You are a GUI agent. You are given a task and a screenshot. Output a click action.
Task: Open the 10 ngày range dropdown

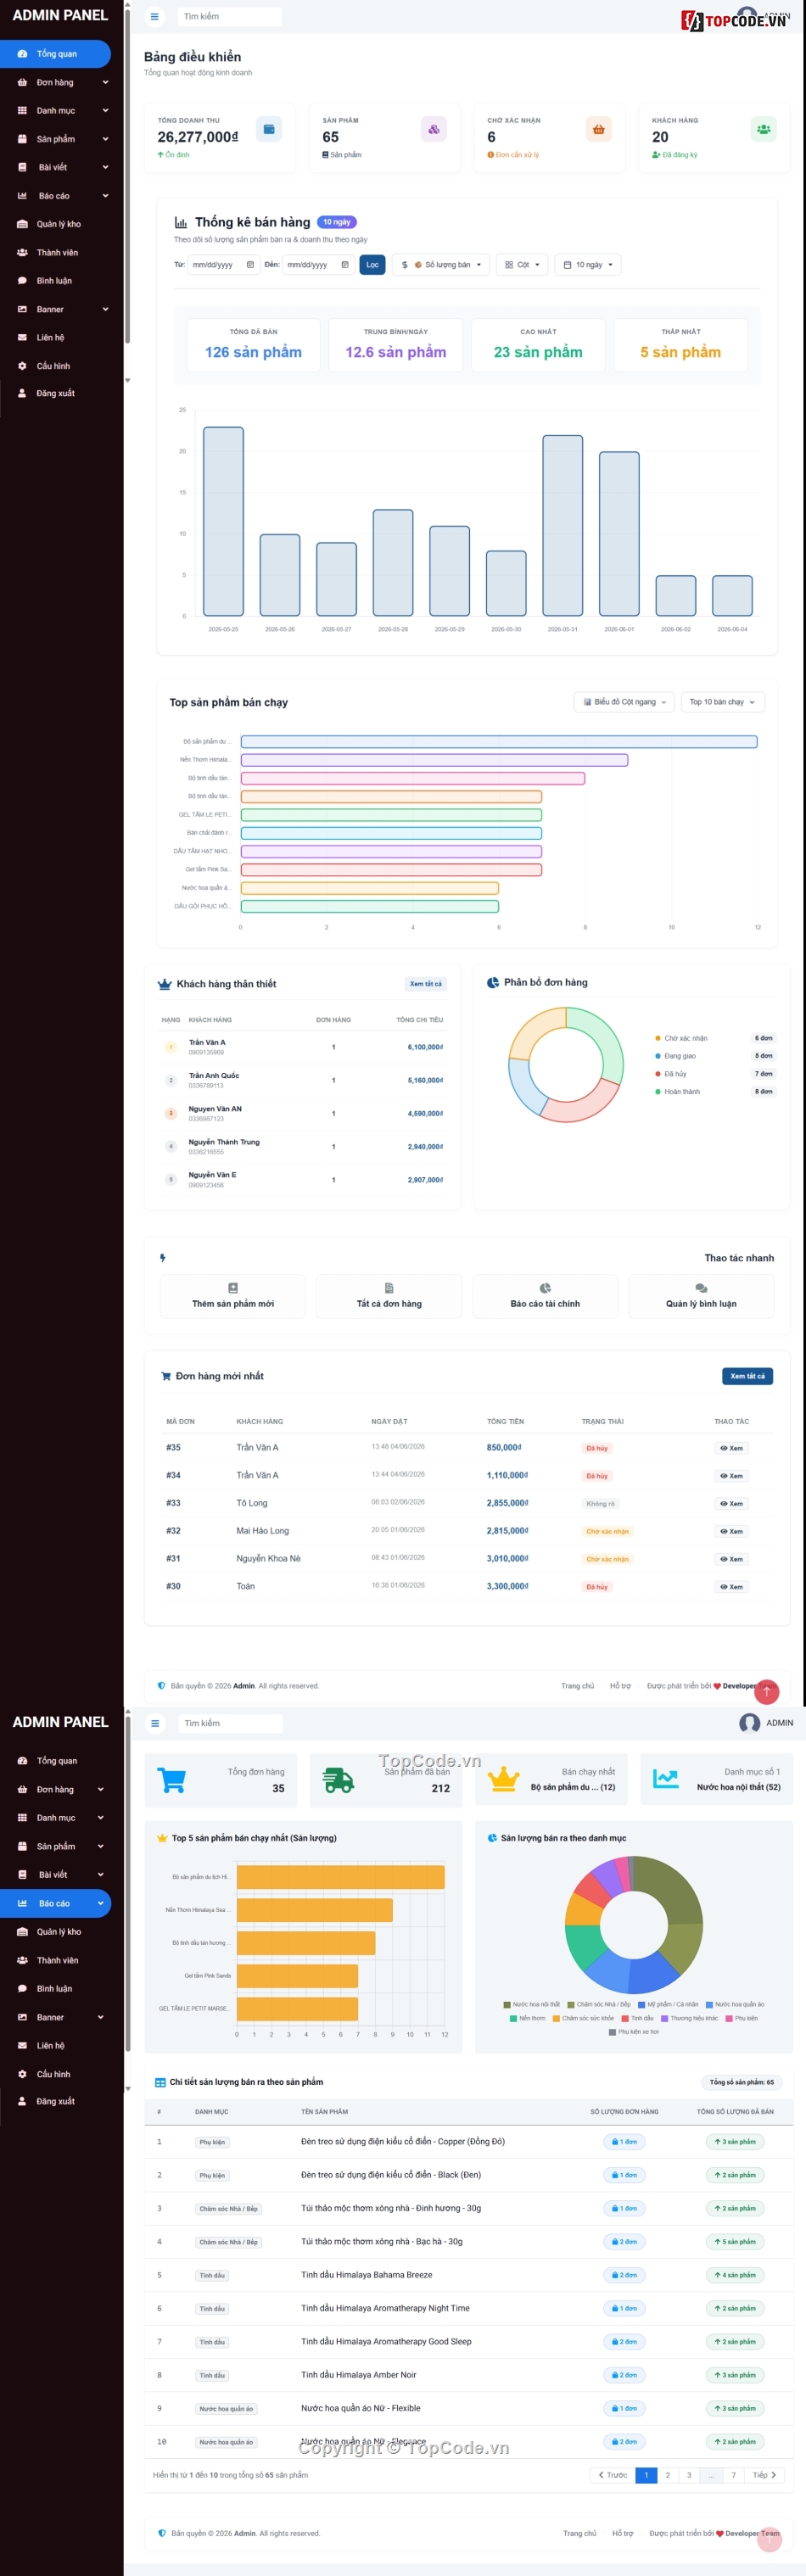588,265
